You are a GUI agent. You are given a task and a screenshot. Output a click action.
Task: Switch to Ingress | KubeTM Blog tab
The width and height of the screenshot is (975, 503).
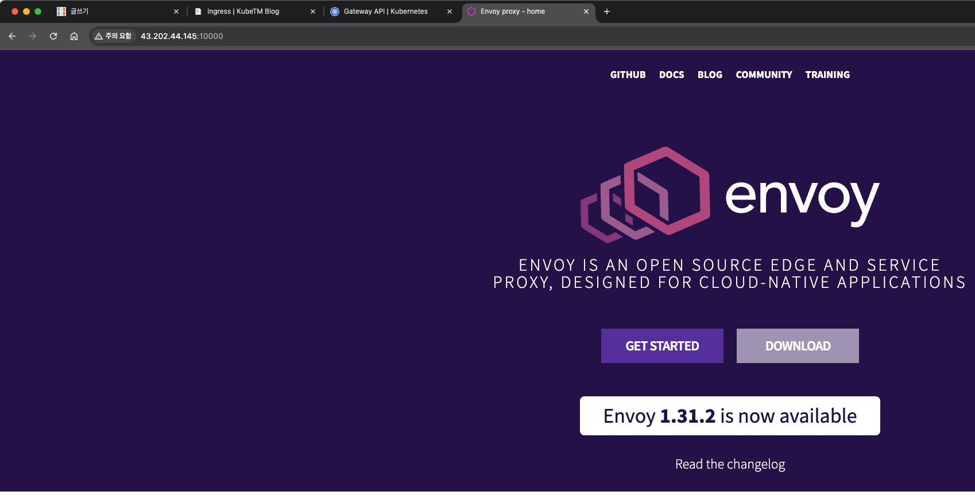[x=254, y=11]
